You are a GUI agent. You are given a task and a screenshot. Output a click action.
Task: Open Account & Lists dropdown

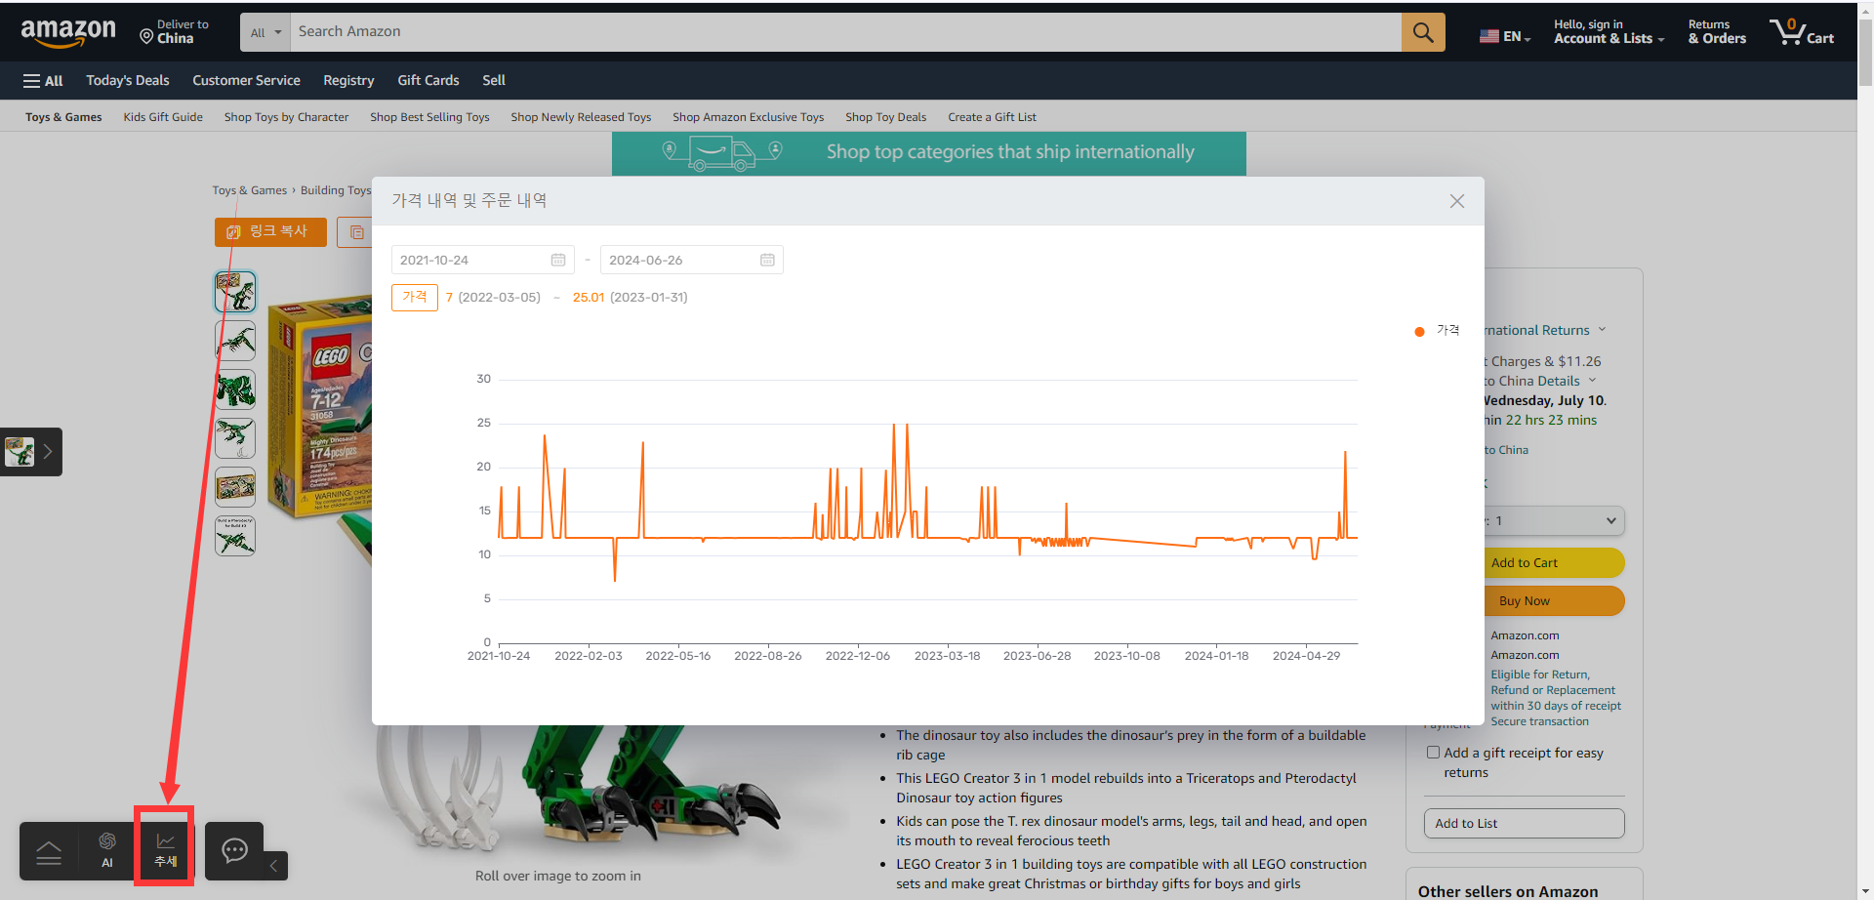tap(1609, 32)
